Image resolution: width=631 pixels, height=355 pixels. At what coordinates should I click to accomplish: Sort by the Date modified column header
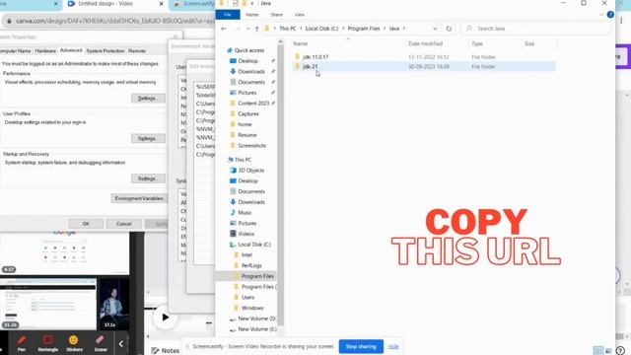click(425, 43)
